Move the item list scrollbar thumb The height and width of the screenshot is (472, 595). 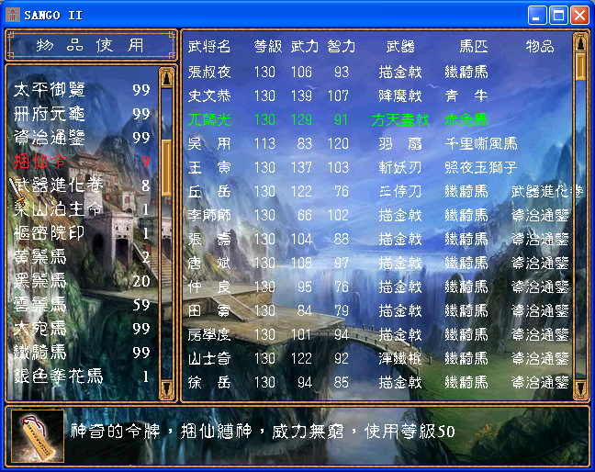[x=166, y=168]
